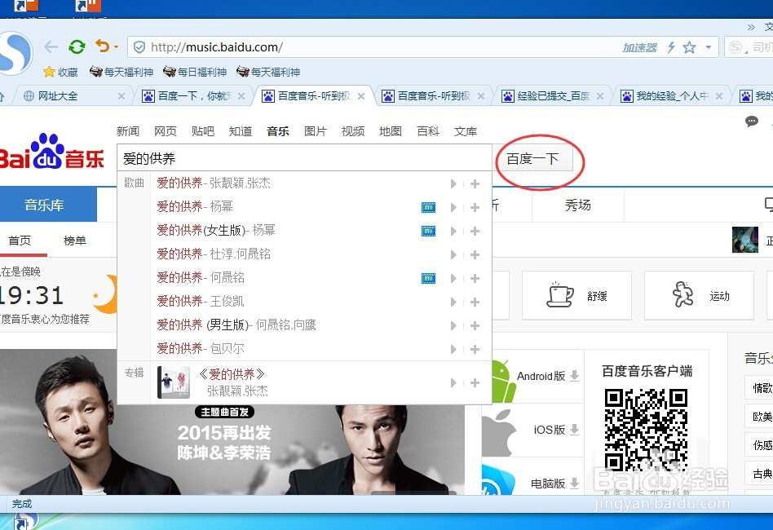This screenshot has height=530, width=773.
Task: Open 贴吧 in Baidu navigation
Action: [x=202, y=131]
